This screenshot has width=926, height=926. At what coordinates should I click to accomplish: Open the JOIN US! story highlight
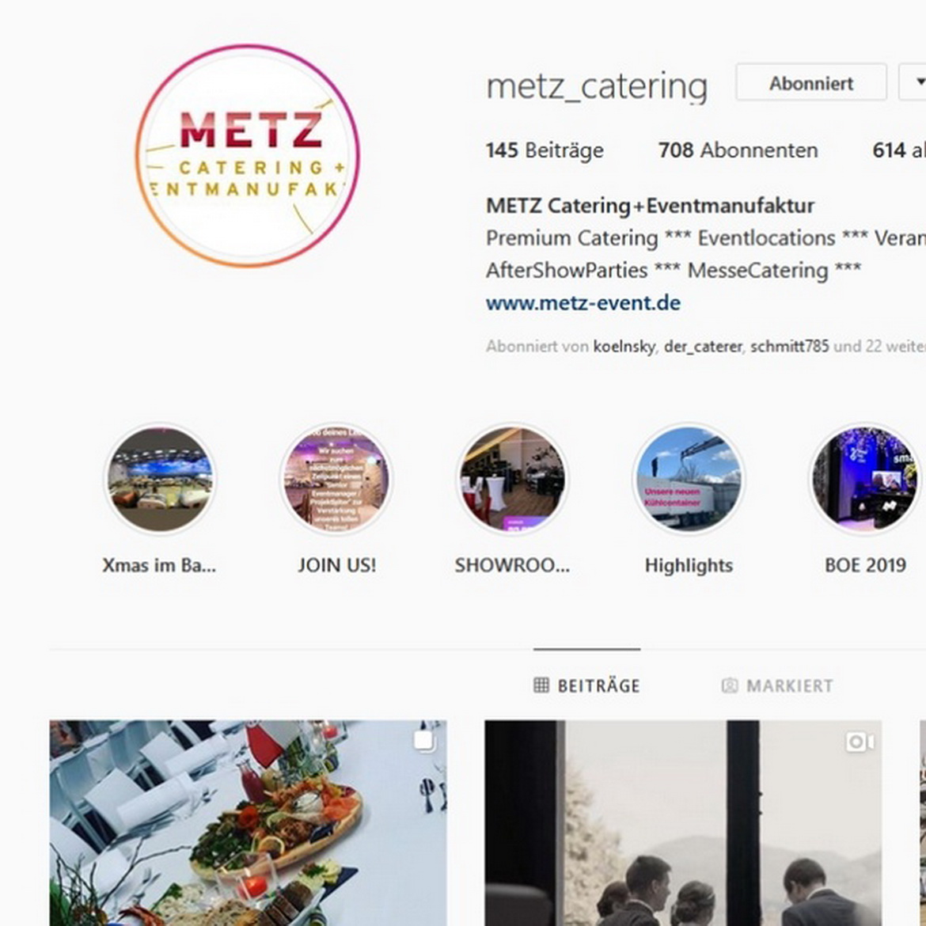coord(336,479)
